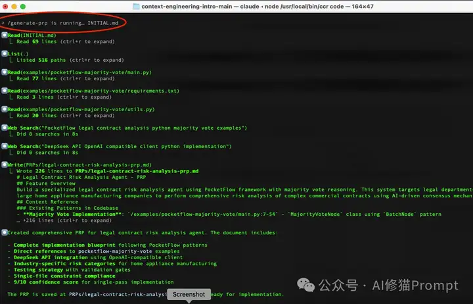This screenshot has width=473, height=304.
Task: Click the 'Build a specialized legal contract' paragraph line
Action: (x=244, y=190)
